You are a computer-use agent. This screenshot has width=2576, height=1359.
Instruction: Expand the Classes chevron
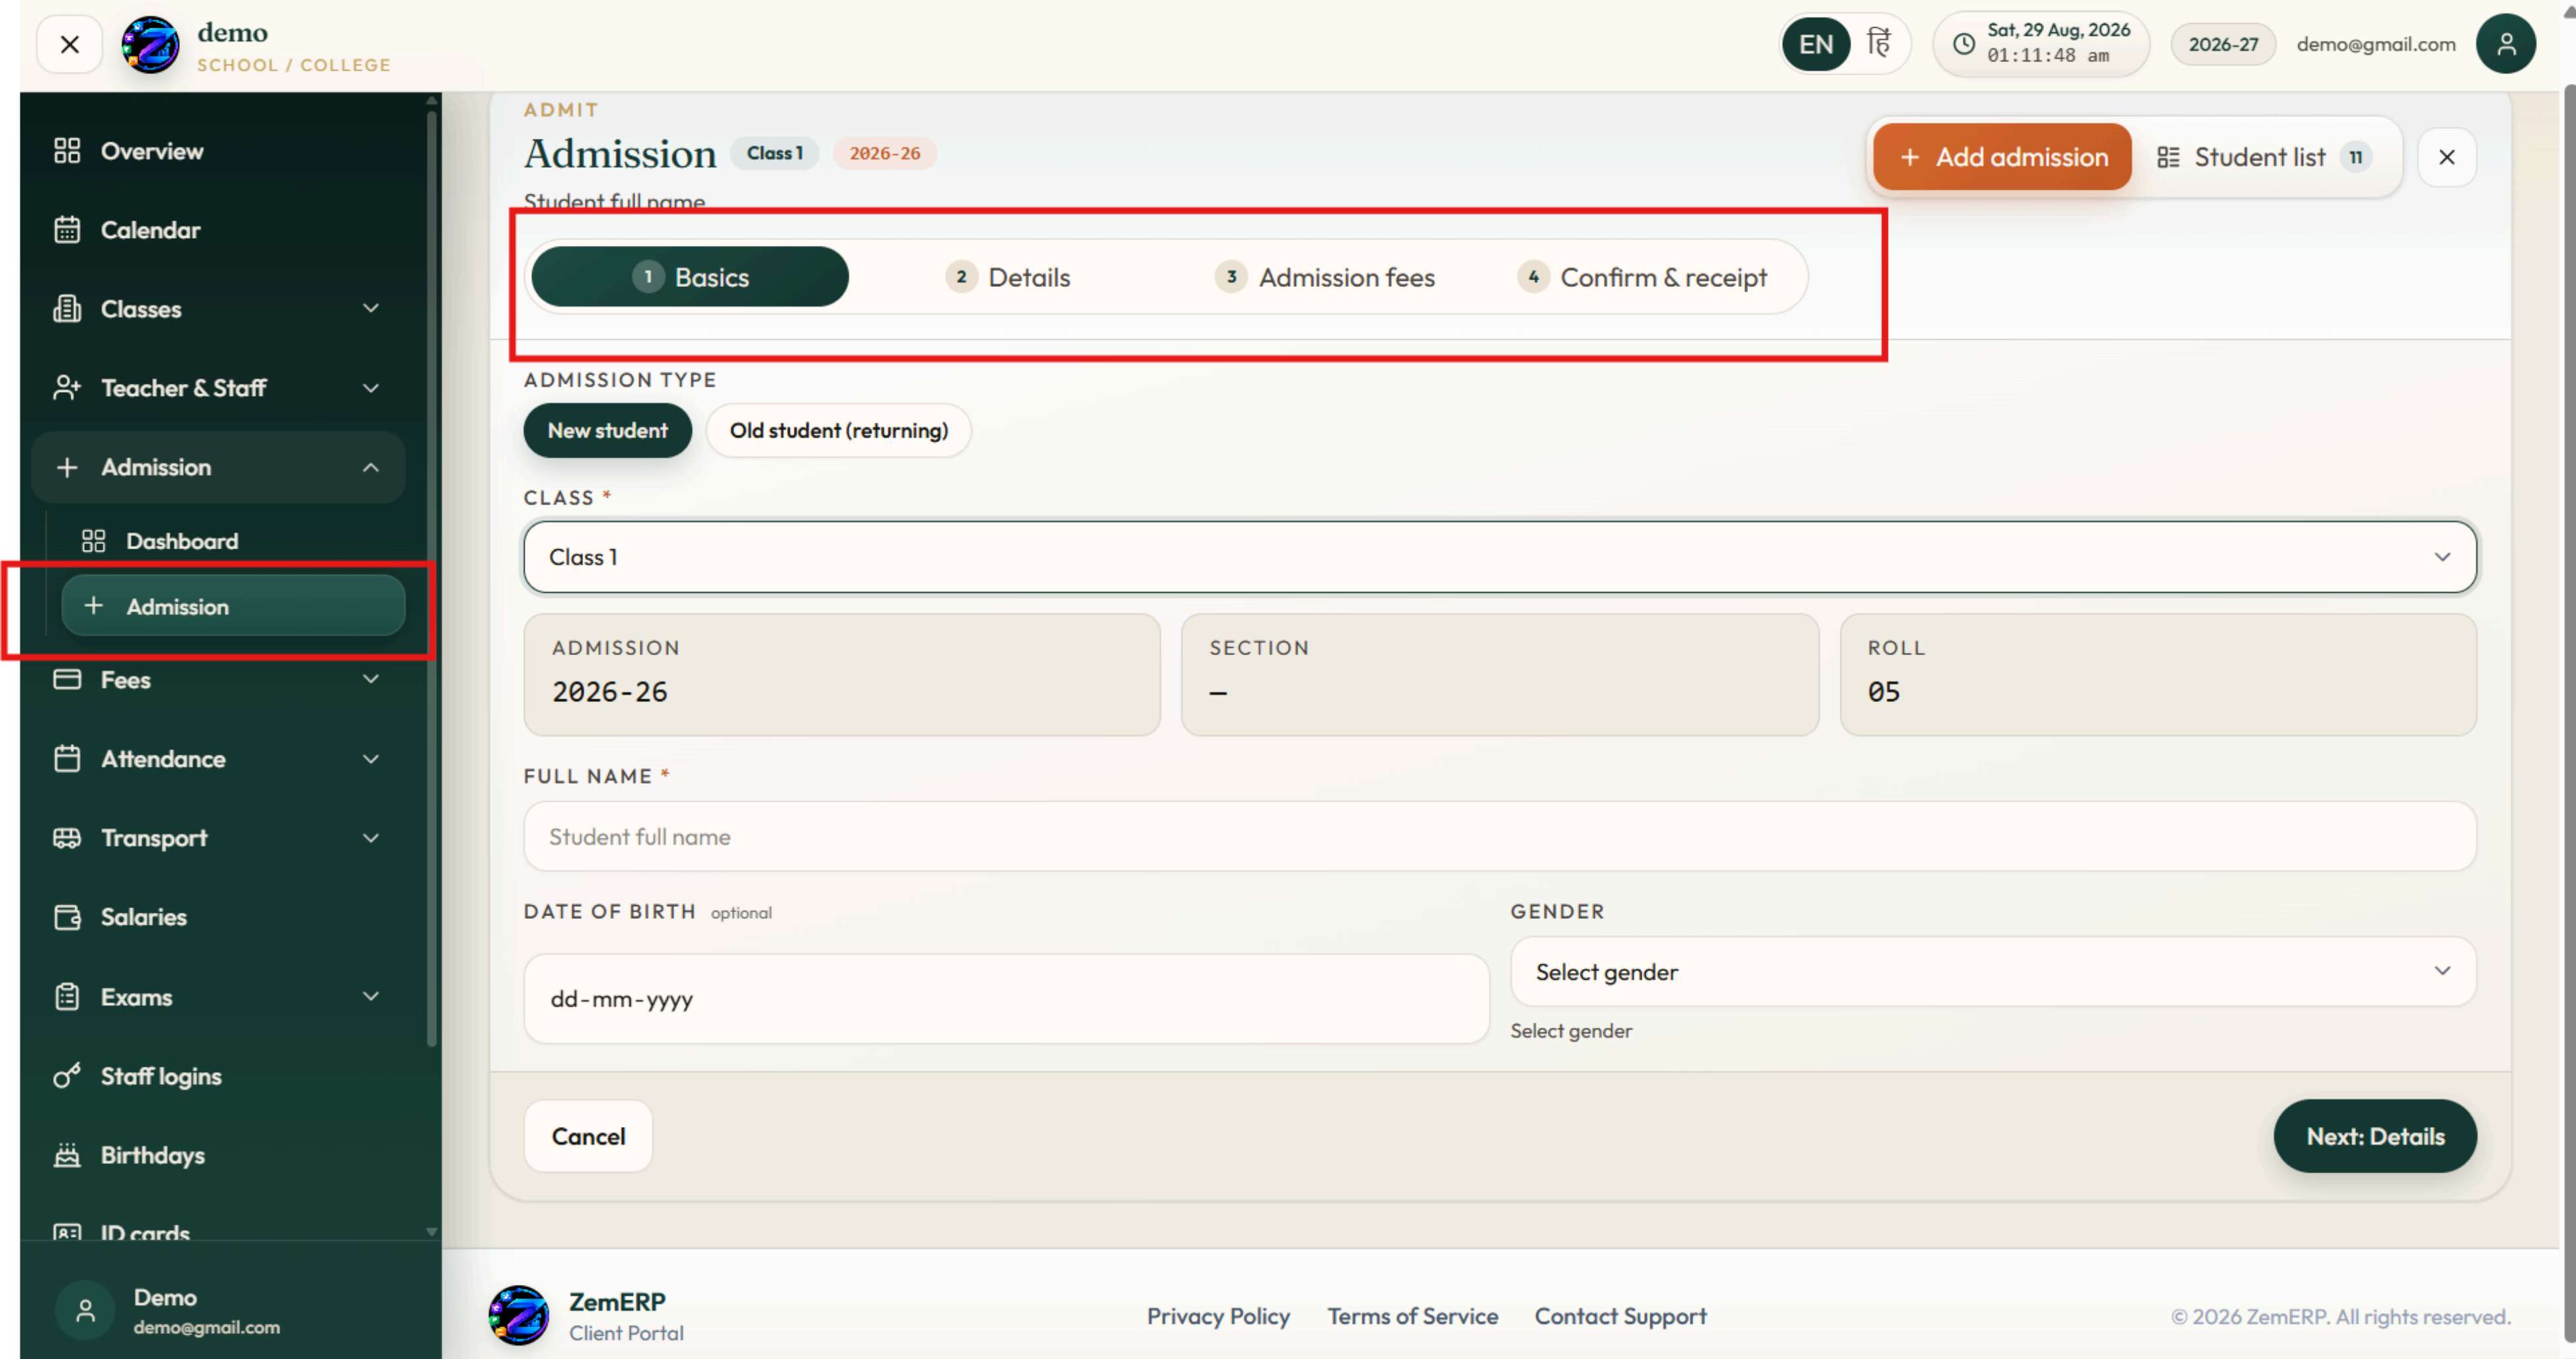[x=371, y=309]
